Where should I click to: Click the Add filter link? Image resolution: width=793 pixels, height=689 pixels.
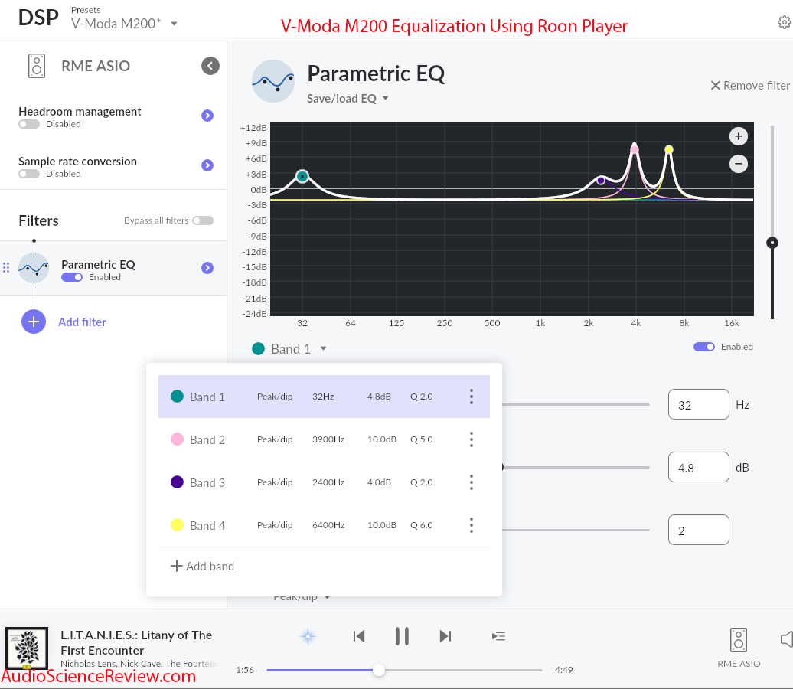point(82,322)
